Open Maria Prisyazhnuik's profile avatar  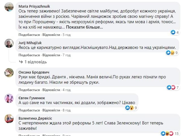point(9,8)
